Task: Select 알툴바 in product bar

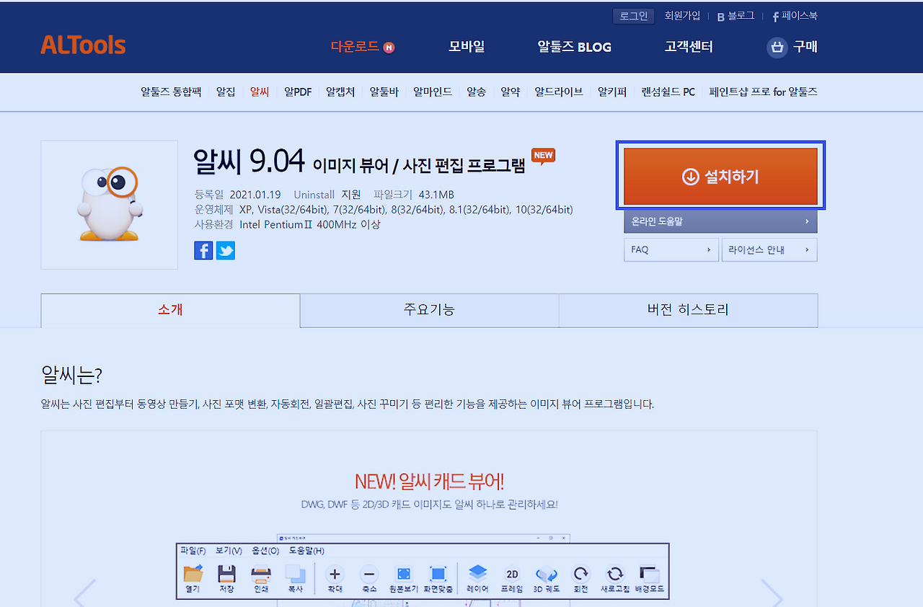Action: [384, 92]
